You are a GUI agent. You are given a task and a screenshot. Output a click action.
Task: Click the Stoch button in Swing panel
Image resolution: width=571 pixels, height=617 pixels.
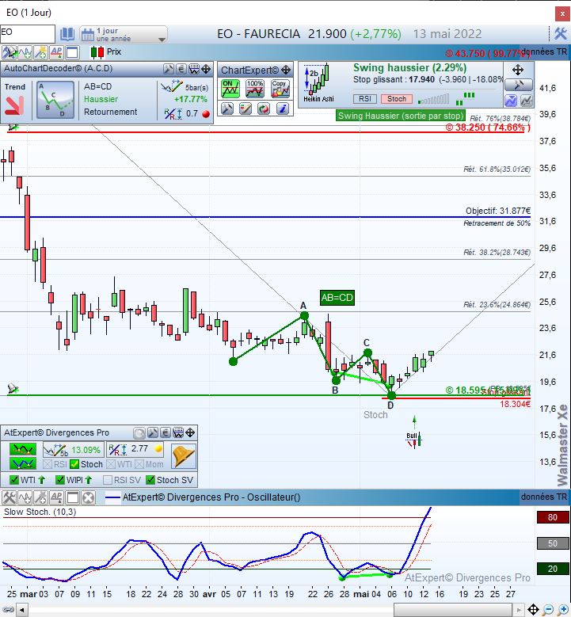pos(397,99)
